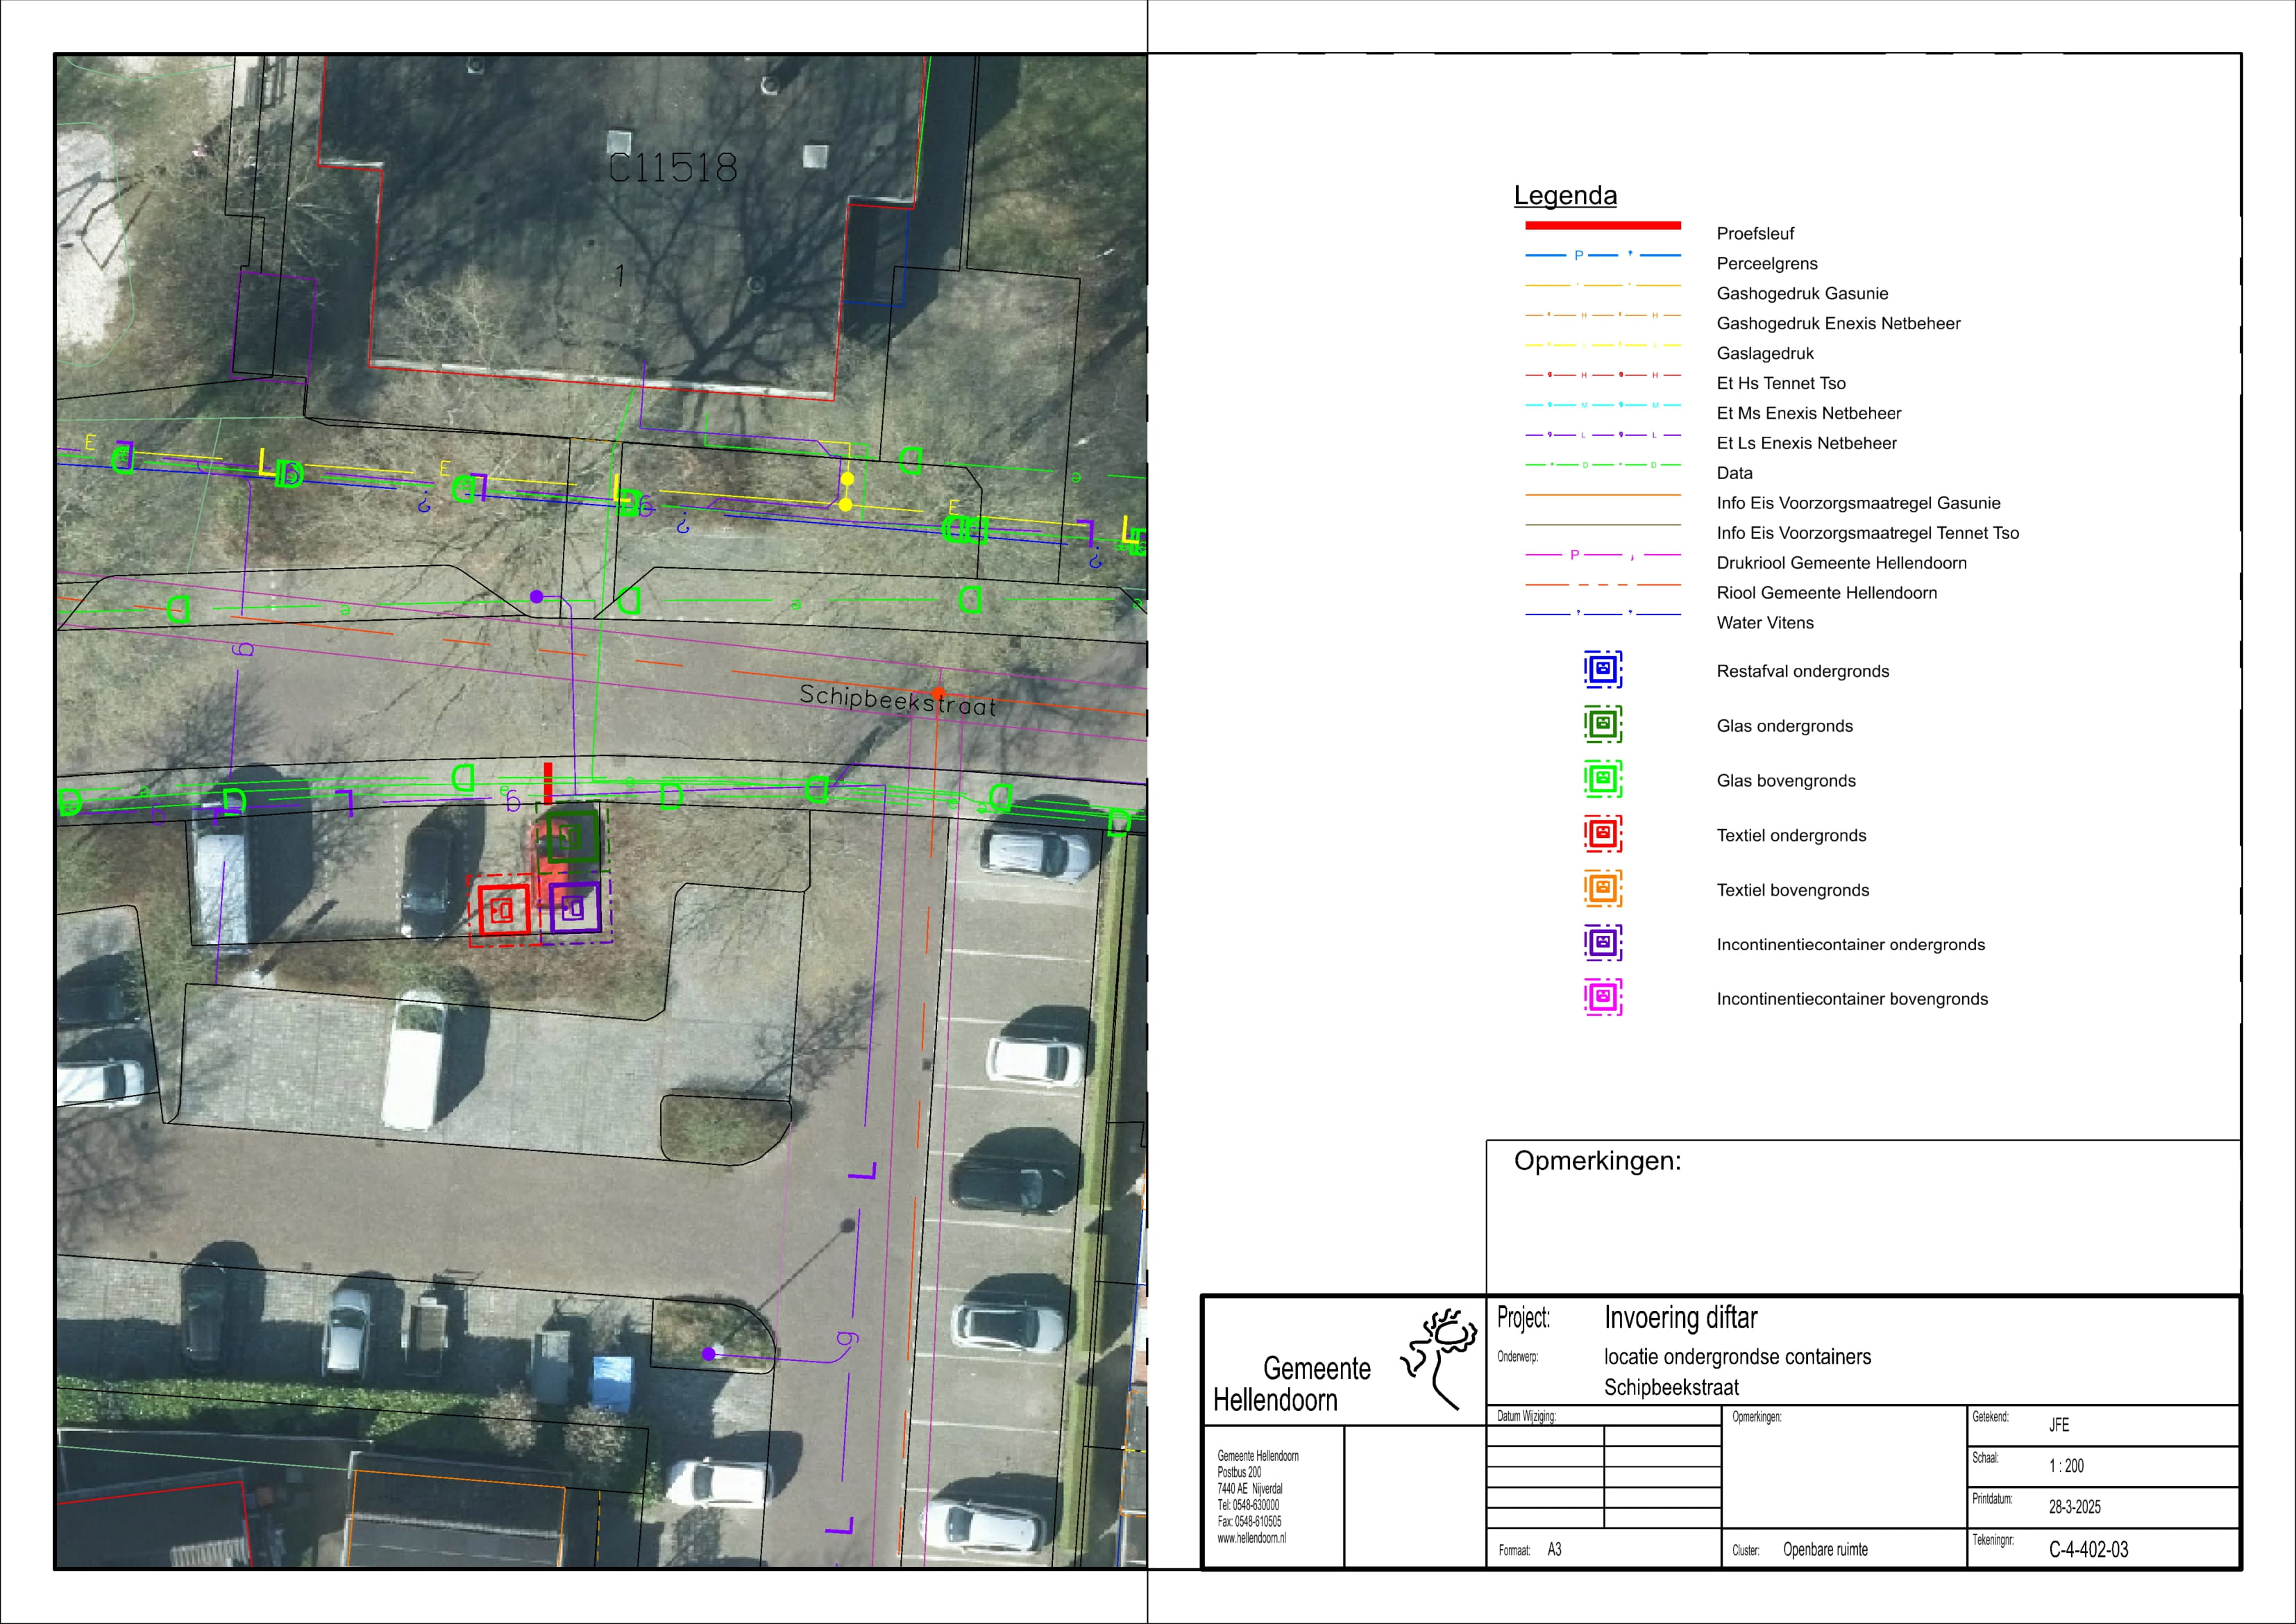The width and height of the screenshot is (2296, 1624).
Task: Click the scale value 1 : 200
Action: 2066,1467
